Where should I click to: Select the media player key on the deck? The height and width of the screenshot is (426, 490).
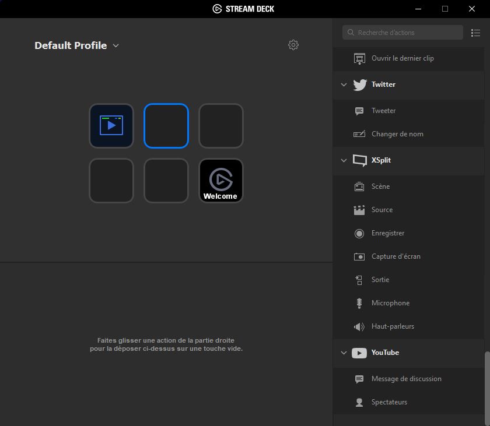click(111, 125)
